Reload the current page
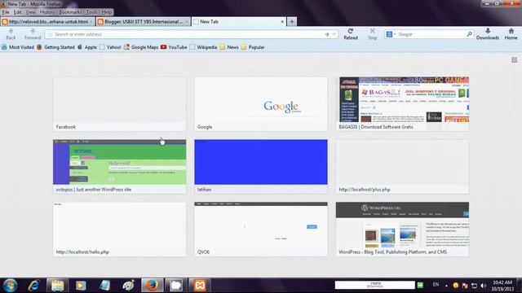 pyautogui.click(x=351, y=34)
